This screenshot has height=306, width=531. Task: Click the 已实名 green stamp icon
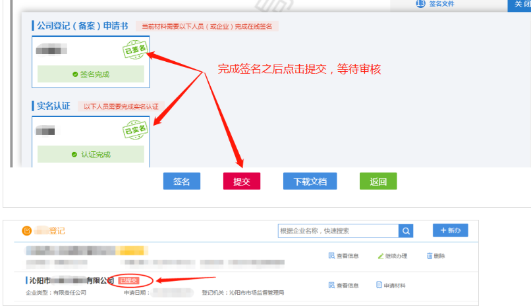134,130
